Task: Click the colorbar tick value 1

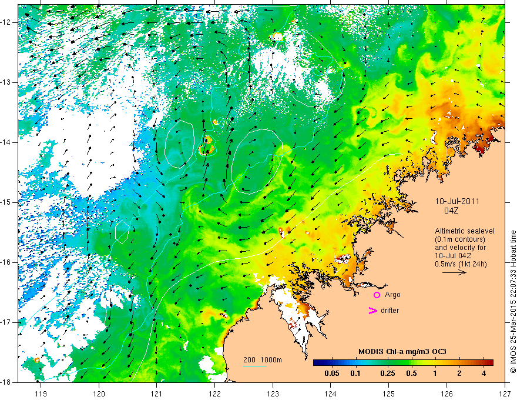Action: pyautogui.click(x=435, y=374)
